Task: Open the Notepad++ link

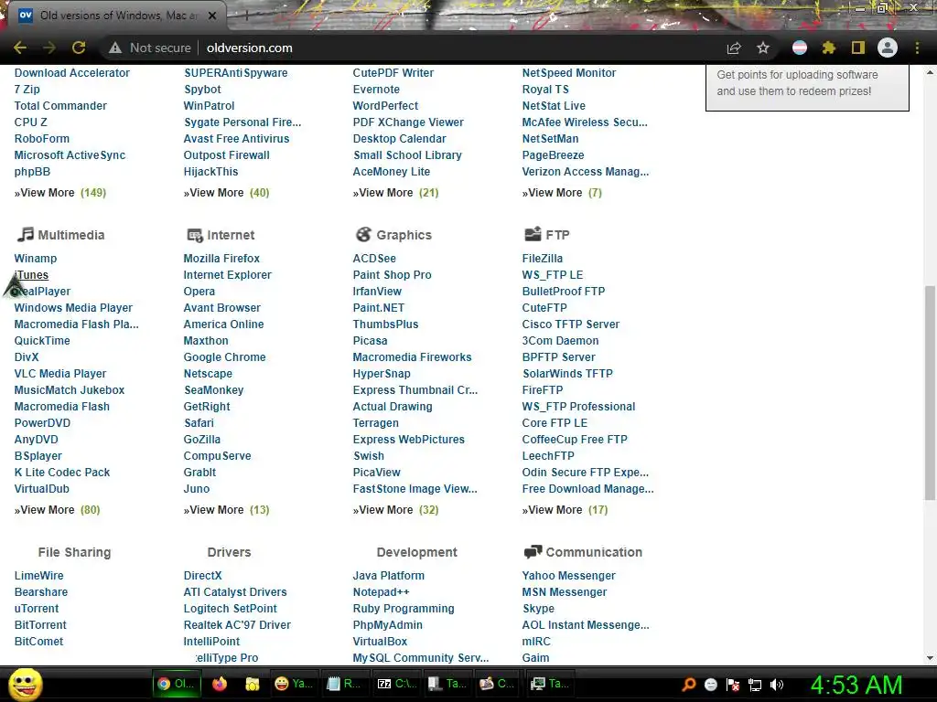Action: pos(381,592)
